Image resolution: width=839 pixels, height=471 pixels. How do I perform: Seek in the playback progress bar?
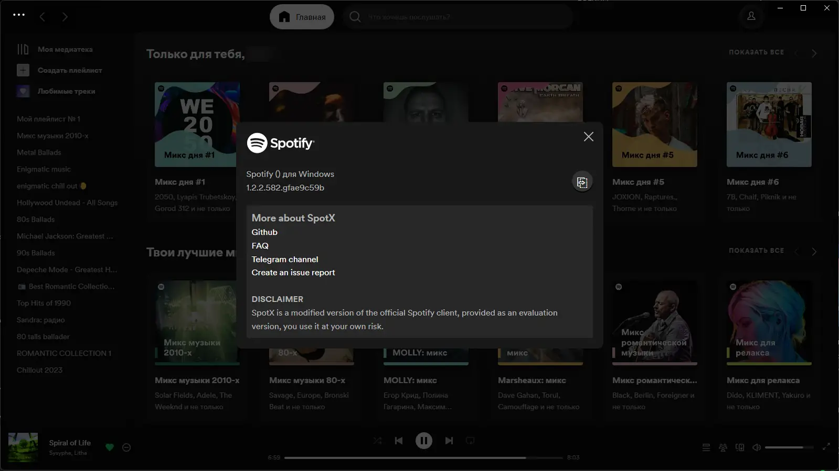[x=423, y=458]
